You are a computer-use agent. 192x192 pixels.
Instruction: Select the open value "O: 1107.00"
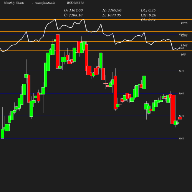(73, 10)
